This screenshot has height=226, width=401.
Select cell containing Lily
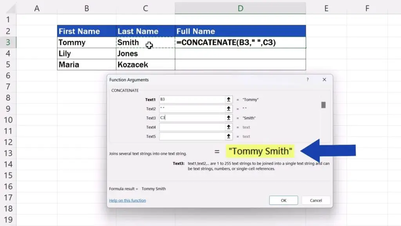87,54
